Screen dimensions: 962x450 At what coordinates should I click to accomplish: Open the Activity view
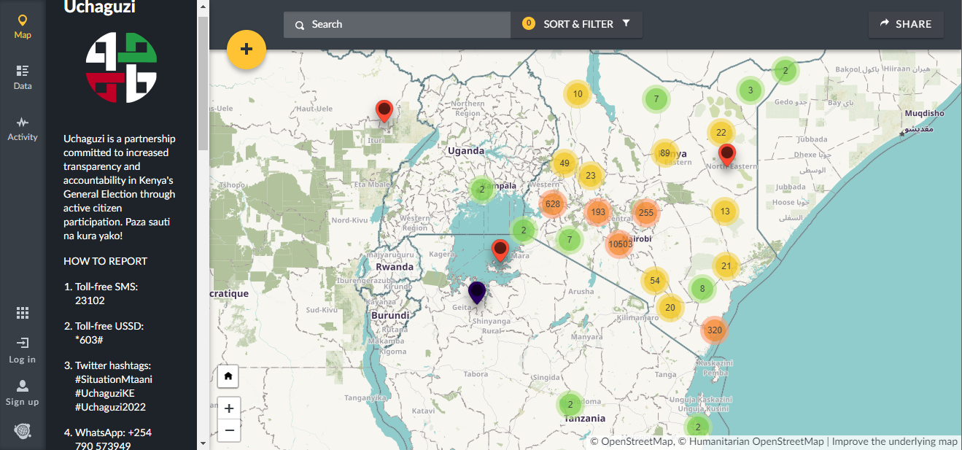(23, 129)
